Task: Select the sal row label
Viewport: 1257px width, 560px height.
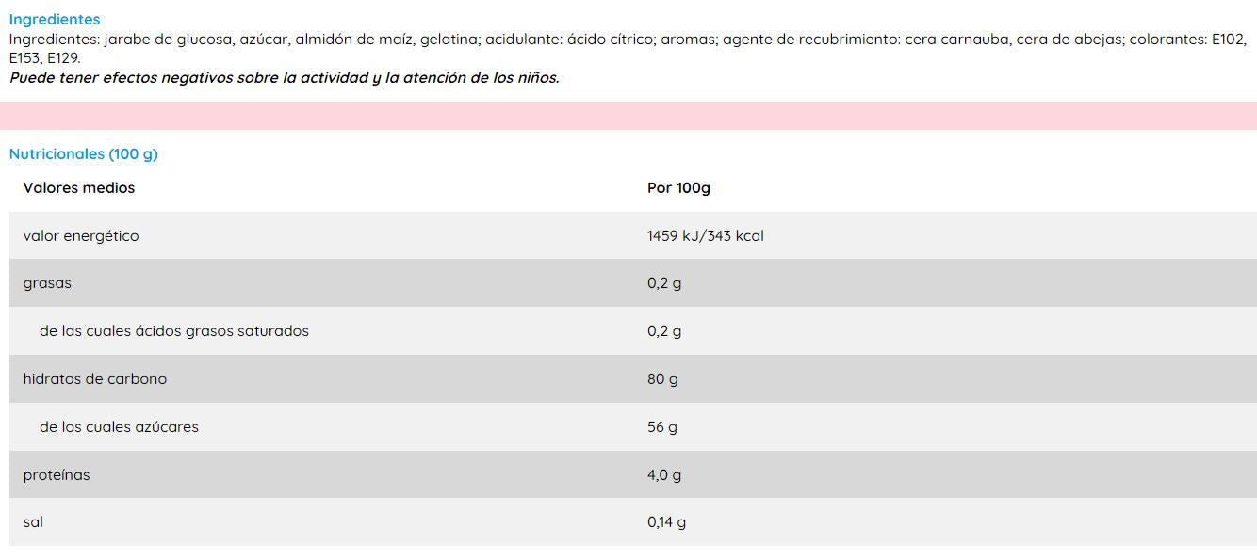Action: 33,522
